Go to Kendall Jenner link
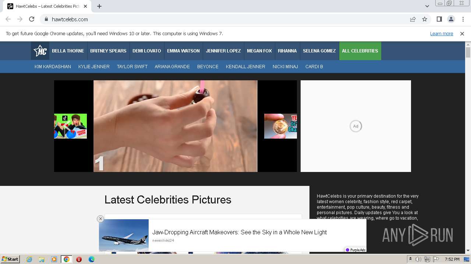Screen dimensions: 471x264 pos(245,67)
